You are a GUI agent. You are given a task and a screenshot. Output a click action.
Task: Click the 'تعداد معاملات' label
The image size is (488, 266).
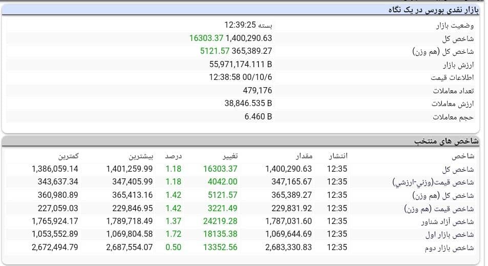pyautogui.click(x=453, y=91)
